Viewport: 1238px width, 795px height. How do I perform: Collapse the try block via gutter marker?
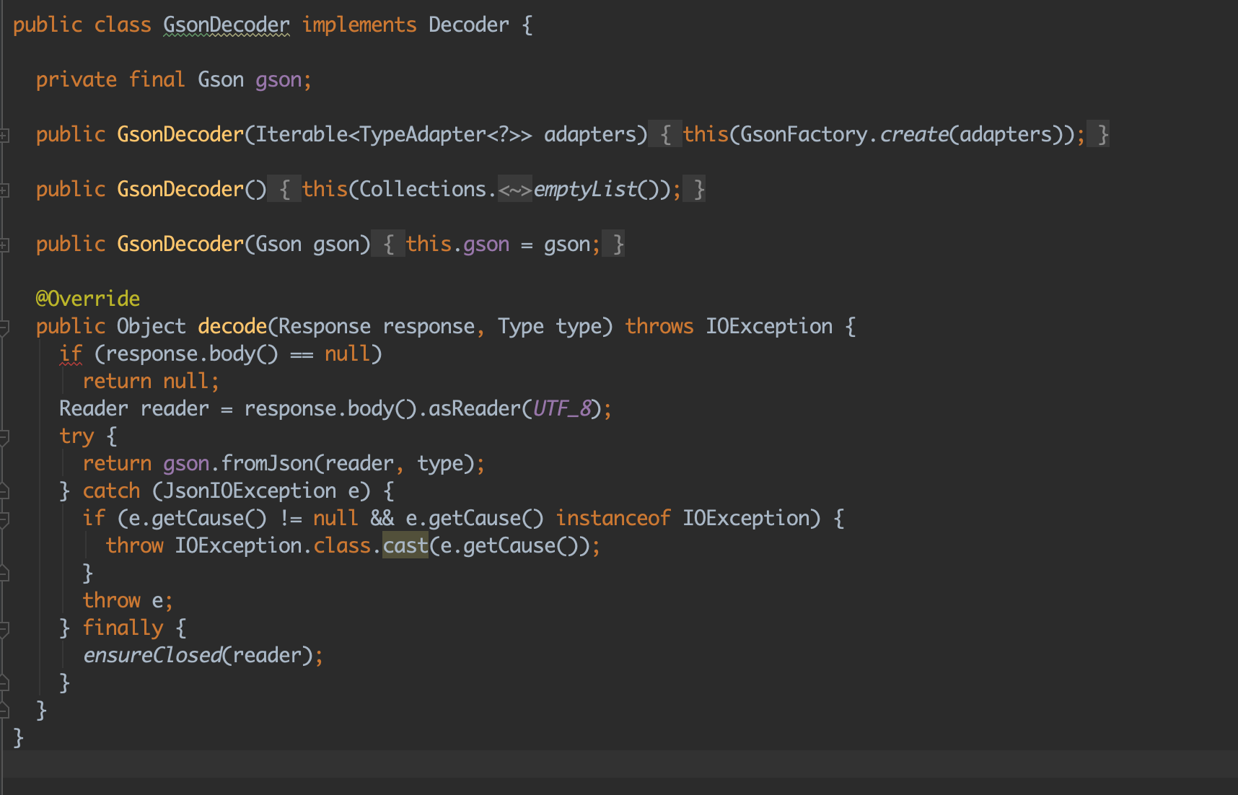coord(4,436)
